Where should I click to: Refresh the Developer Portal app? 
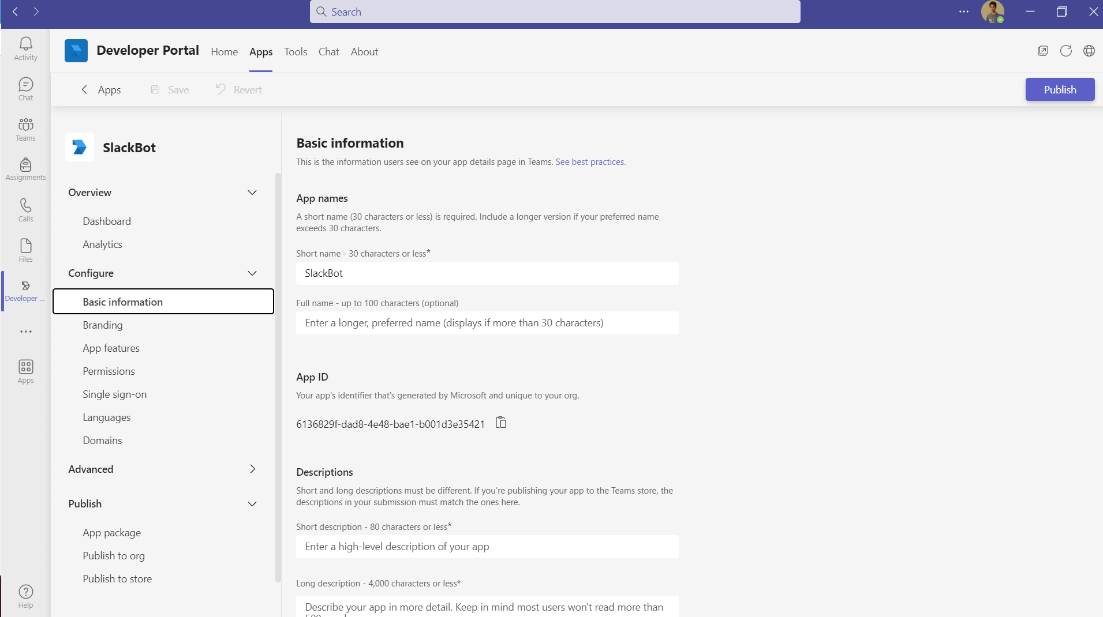click(x=1066, y=51)
